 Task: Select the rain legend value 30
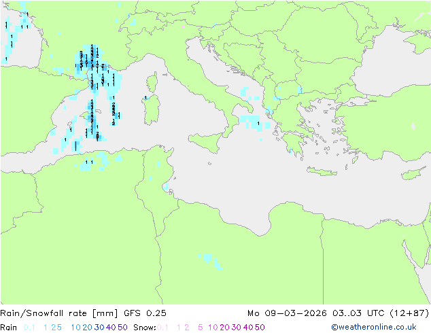[99, 328]
